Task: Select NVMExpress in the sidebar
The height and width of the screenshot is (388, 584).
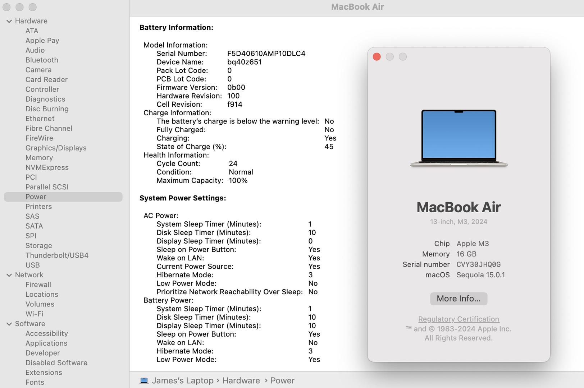Action: pos(47,167)
